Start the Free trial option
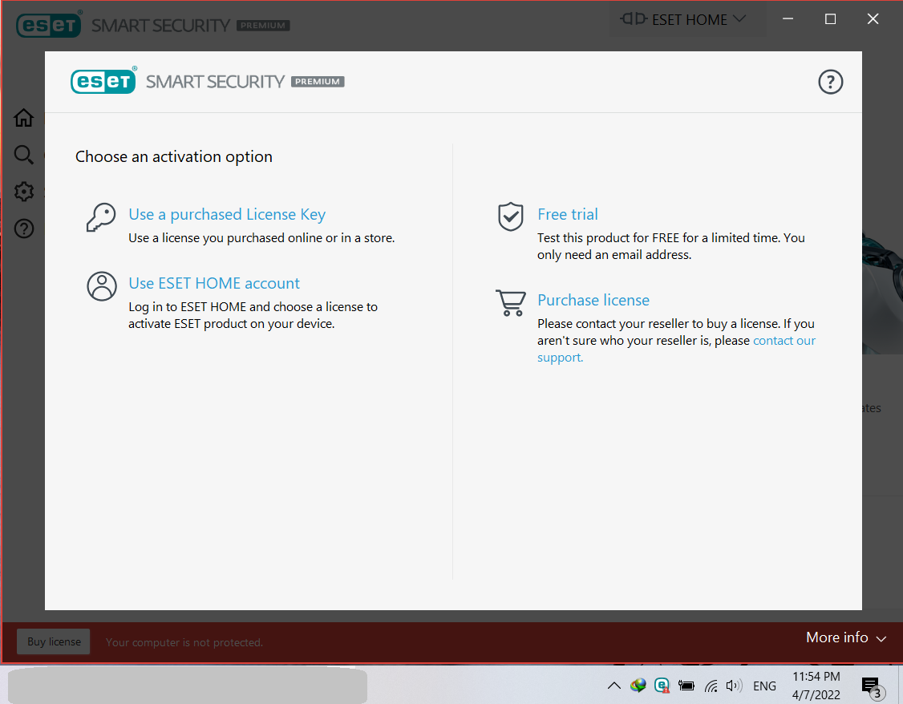 click(x=568, y=214)
